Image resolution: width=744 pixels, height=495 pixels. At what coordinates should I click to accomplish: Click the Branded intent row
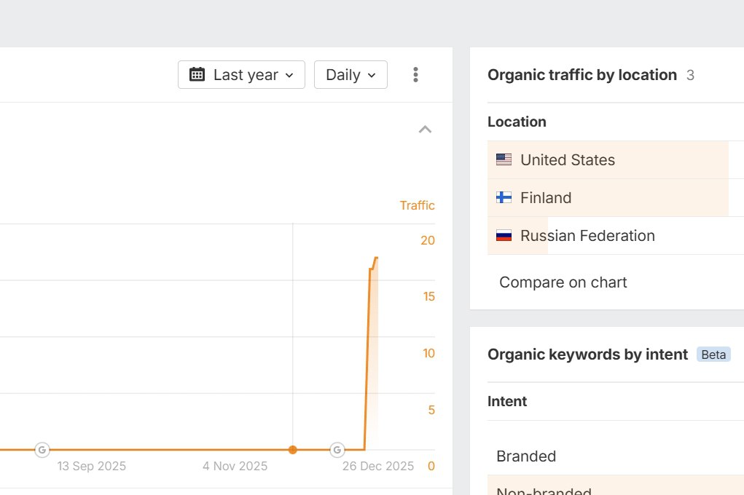click(x=526, y=456)
